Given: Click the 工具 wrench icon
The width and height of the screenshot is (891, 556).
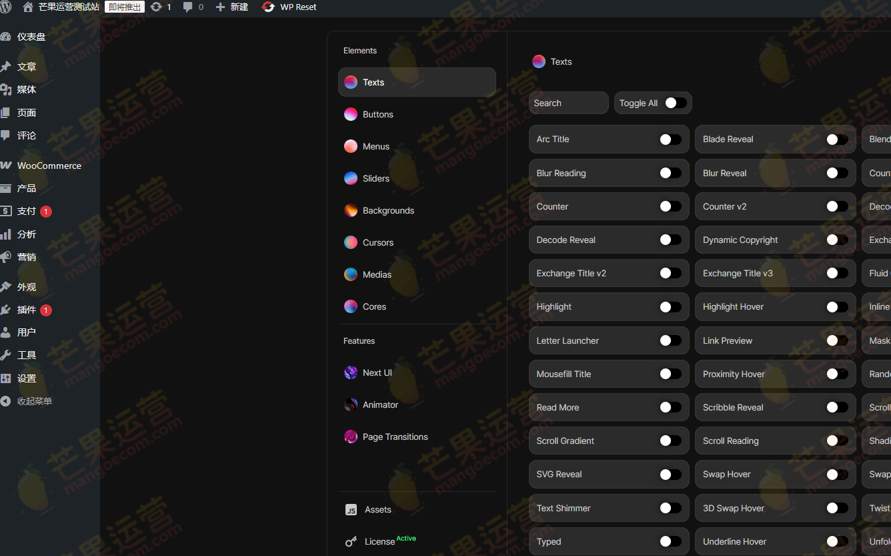Looking at the screenshot, I should tap(5, 355).
